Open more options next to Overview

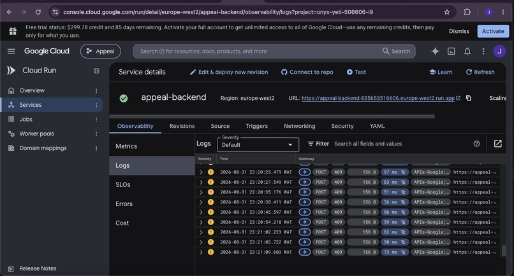(96, 90)
